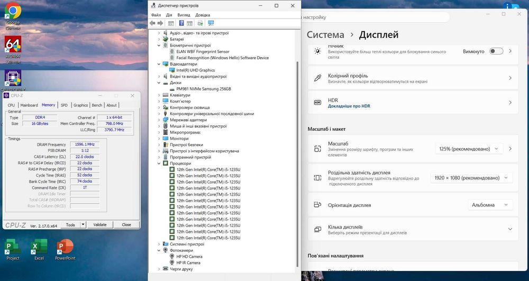The width and height of the screenshot is (529, 281).
Task: Click the Device Manager vertical scrollbar
Action: click(297, 164)
